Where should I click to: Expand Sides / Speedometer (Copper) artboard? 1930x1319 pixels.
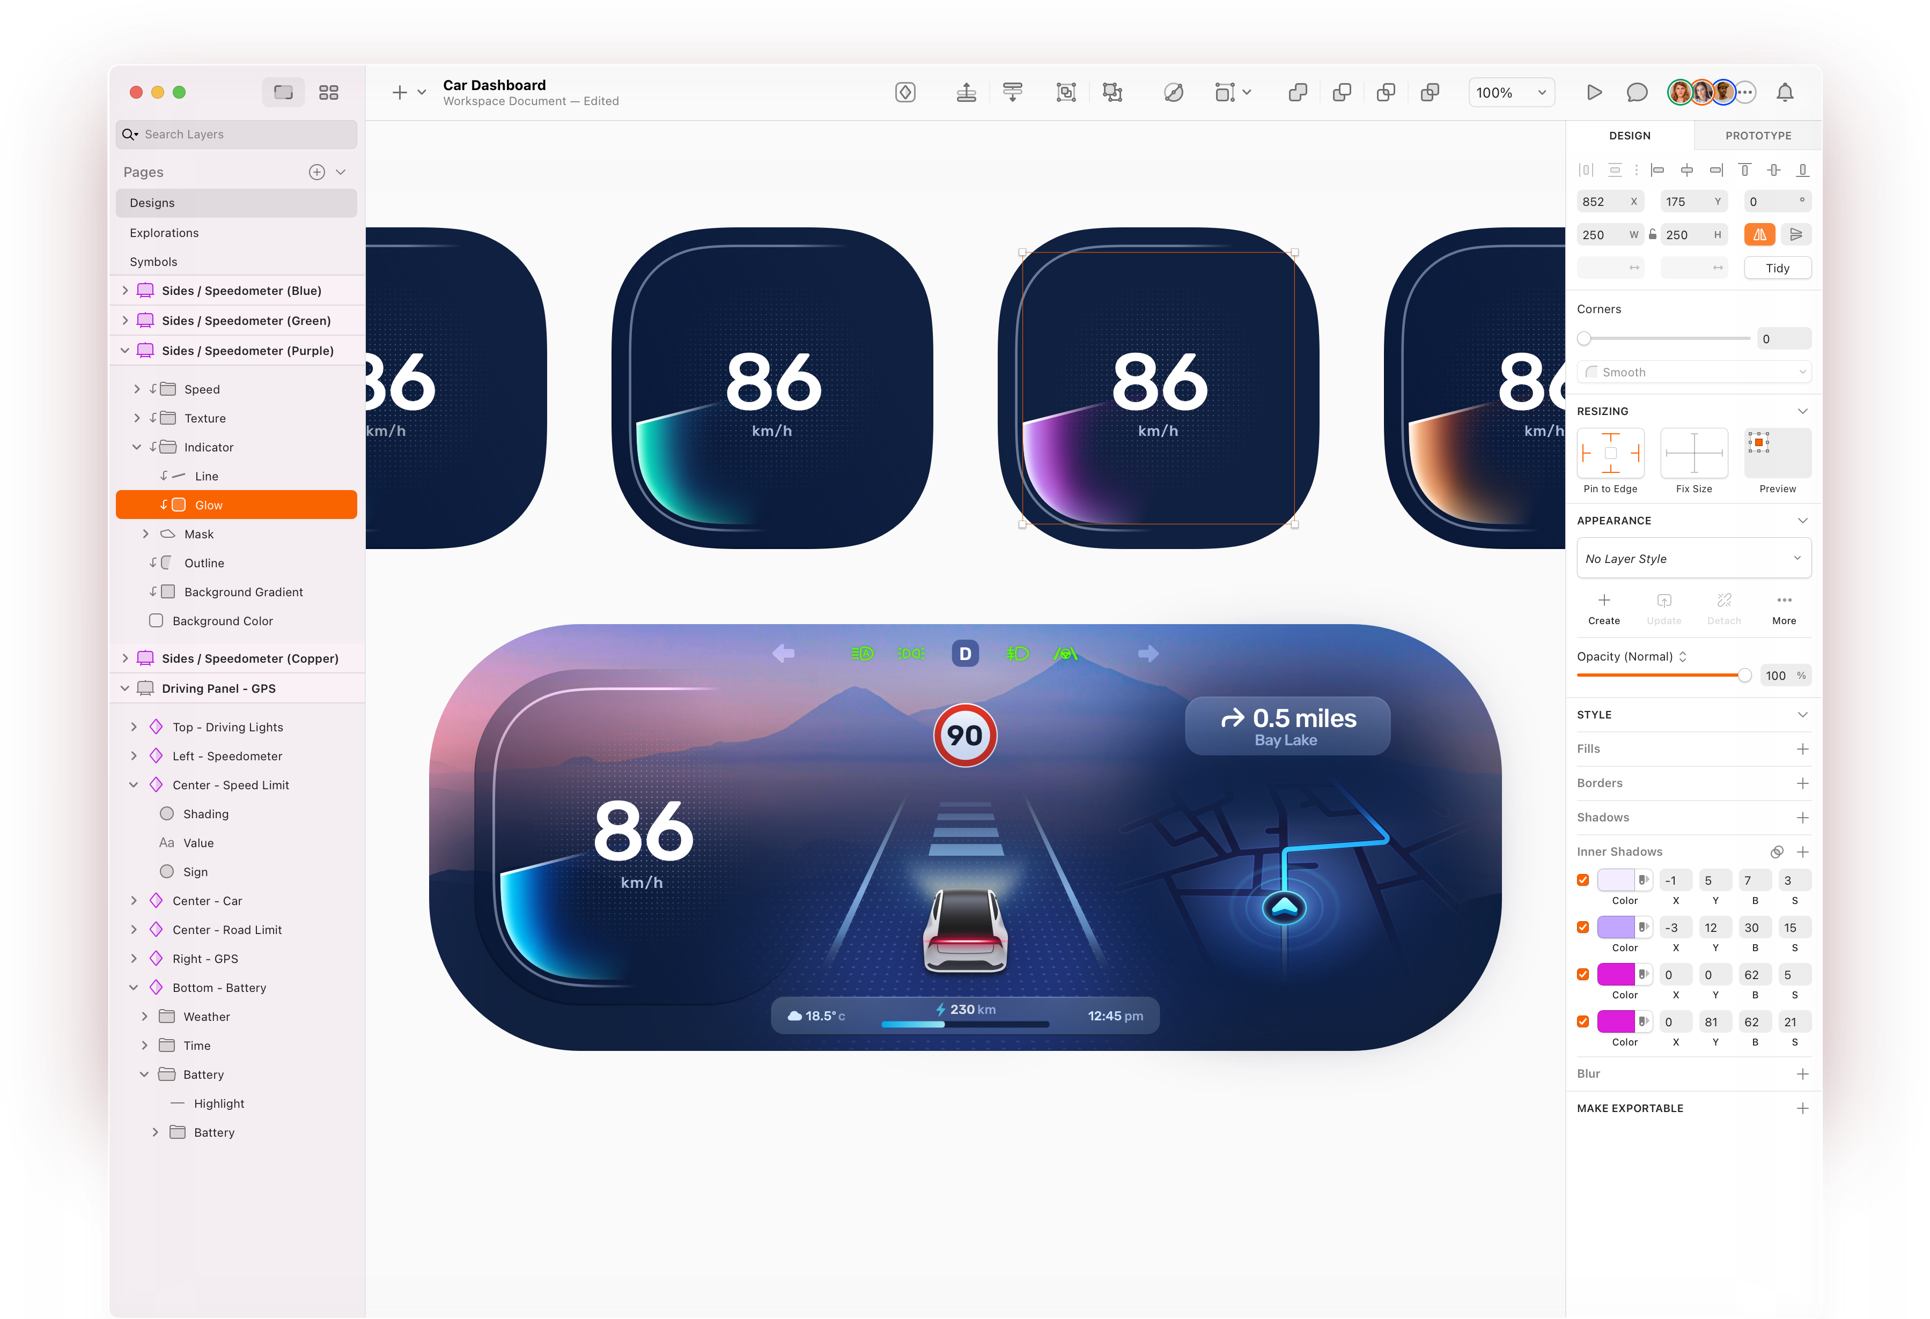tap(126, 658)
